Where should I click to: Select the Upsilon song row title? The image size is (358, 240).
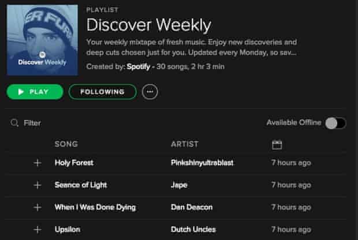click(x=68, y=229)
